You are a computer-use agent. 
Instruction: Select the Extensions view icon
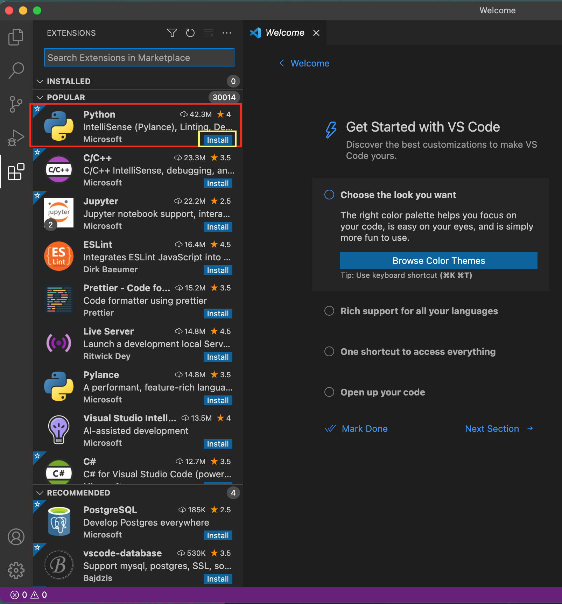point(16,171)
